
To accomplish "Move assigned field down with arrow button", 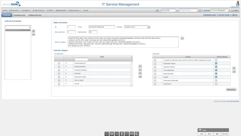I will pos(234,72).
